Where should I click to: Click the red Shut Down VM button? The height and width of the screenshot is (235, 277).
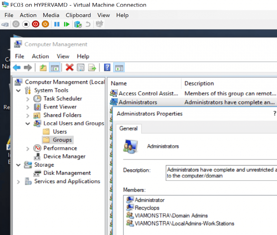pyautogui.click(x=35, y=24)
